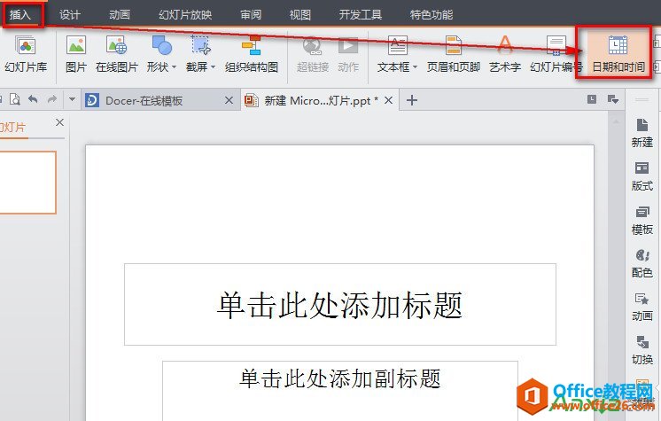Expand the 文本框 dropdown arrow
The width and height of the screenshot is (661, 421).
pos(415,67)
